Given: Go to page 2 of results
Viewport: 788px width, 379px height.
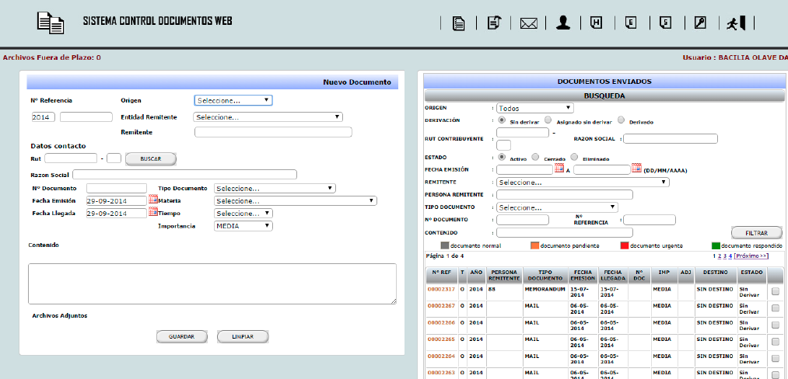Looking at the screenshot, I should pyautogui.click(x=720, y=256).
